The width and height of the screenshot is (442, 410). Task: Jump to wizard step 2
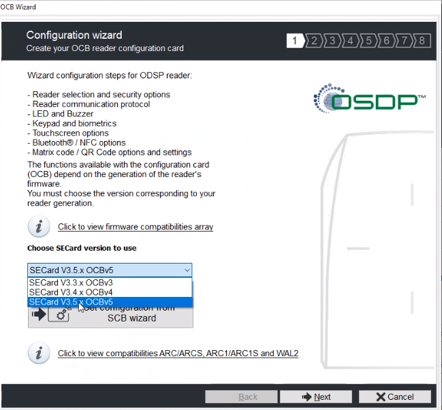[314, 41]
